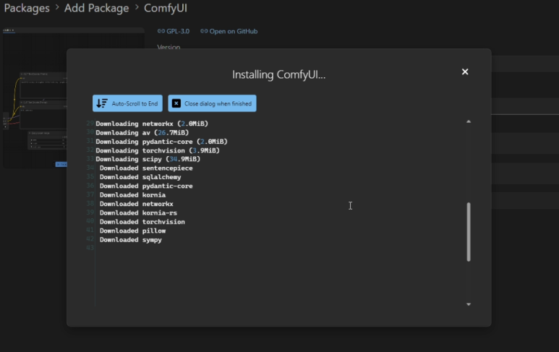Click the log scrollbar thumb
The height and width of the screenshot is (352, 559).
tap(469, 232)
